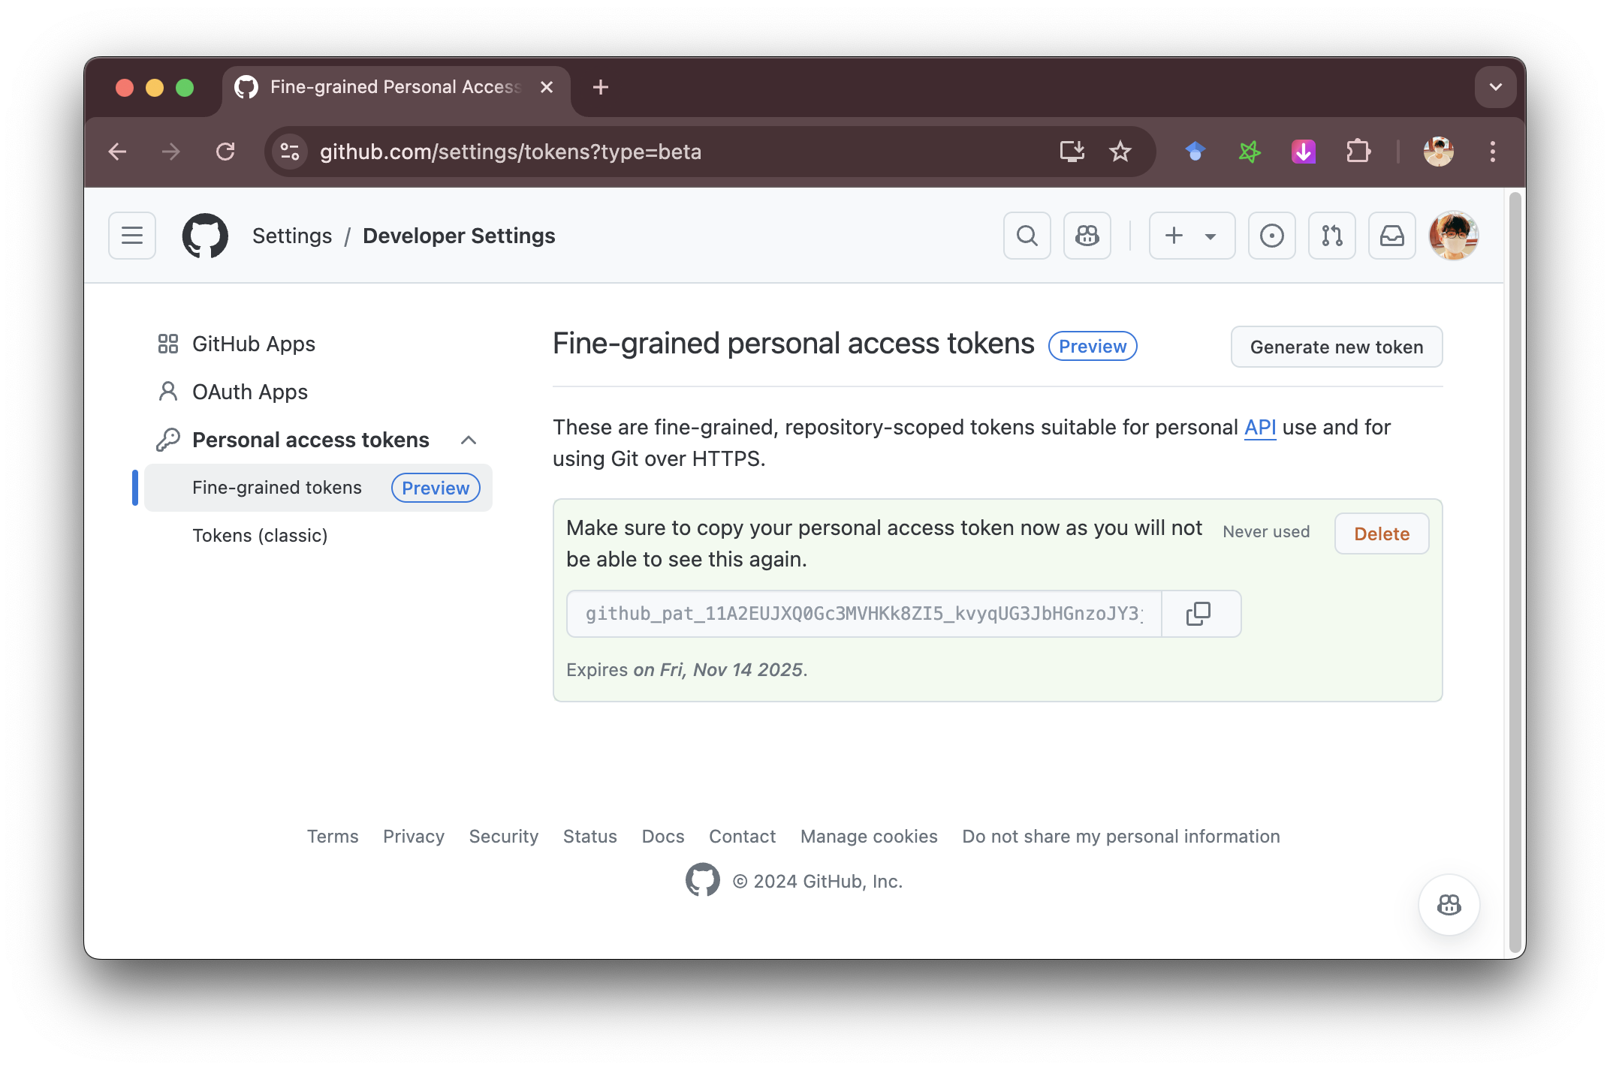Follow the API documentation link

(1259, 427)
